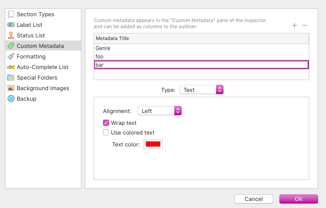Click the Backup circular arrow icon
Viewport: 326px width, 208px height.
coord(11,99)
